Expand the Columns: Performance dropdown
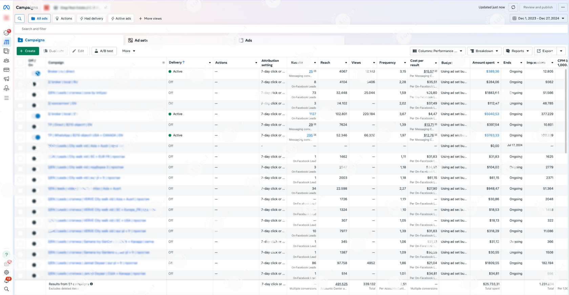The height and width of the screenshot is (295, 569). [438, 51]
